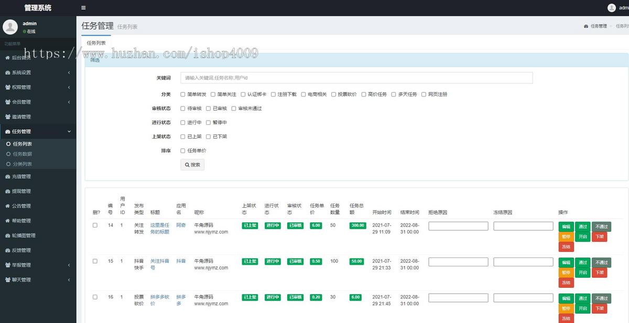Click the 邀请管理 sidebar icon

pos(8,116)
